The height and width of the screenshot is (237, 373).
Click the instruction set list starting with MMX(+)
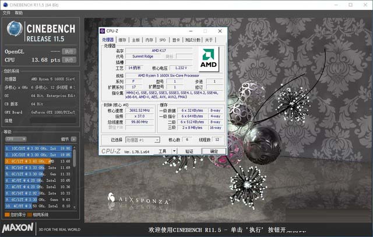[174, 95]
